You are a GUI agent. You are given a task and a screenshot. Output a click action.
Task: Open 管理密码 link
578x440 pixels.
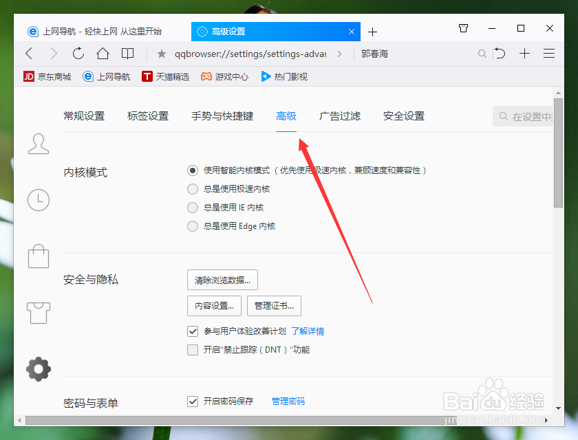[288, 401]
